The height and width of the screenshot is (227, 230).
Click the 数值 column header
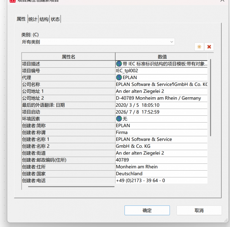click(x=161, y=57)
